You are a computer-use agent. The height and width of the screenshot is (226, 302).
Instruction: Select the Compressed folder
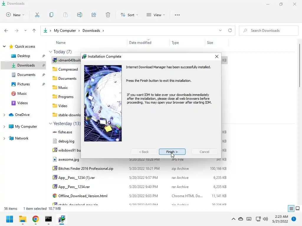tap(65, 69)
